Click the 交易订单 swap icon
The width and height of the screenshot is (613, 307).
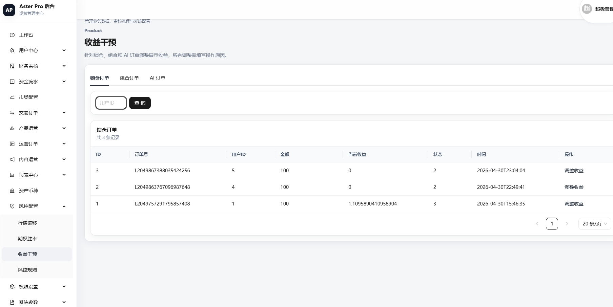point(12,113)
